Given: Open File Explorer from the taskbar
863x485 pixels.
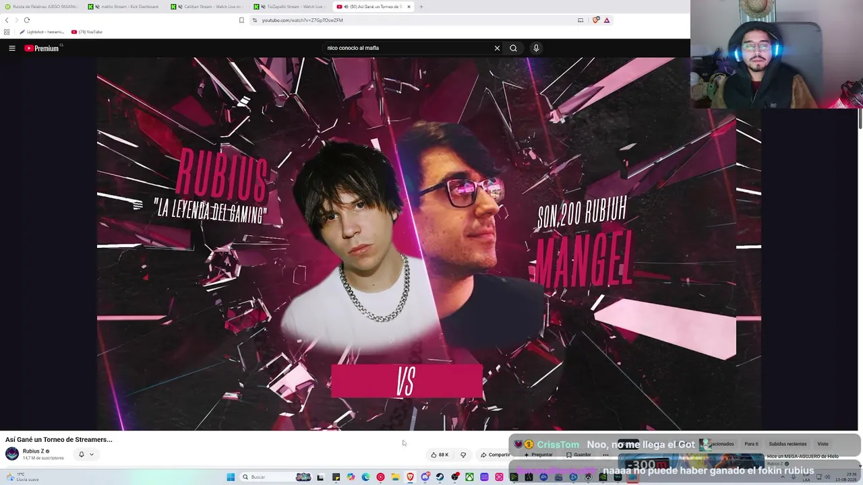Looking at the screenshot, I should point(395,477).
